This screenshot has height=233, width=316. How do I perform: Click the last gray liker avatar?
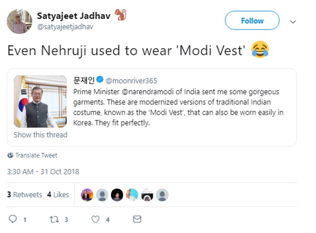[162, 195]
